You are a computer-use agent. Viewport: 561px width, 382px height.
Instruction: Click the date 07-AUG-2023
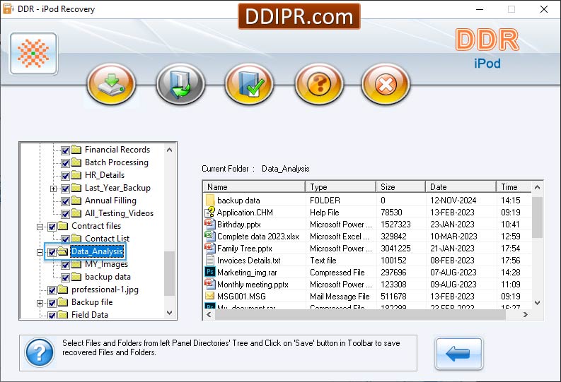453,273
